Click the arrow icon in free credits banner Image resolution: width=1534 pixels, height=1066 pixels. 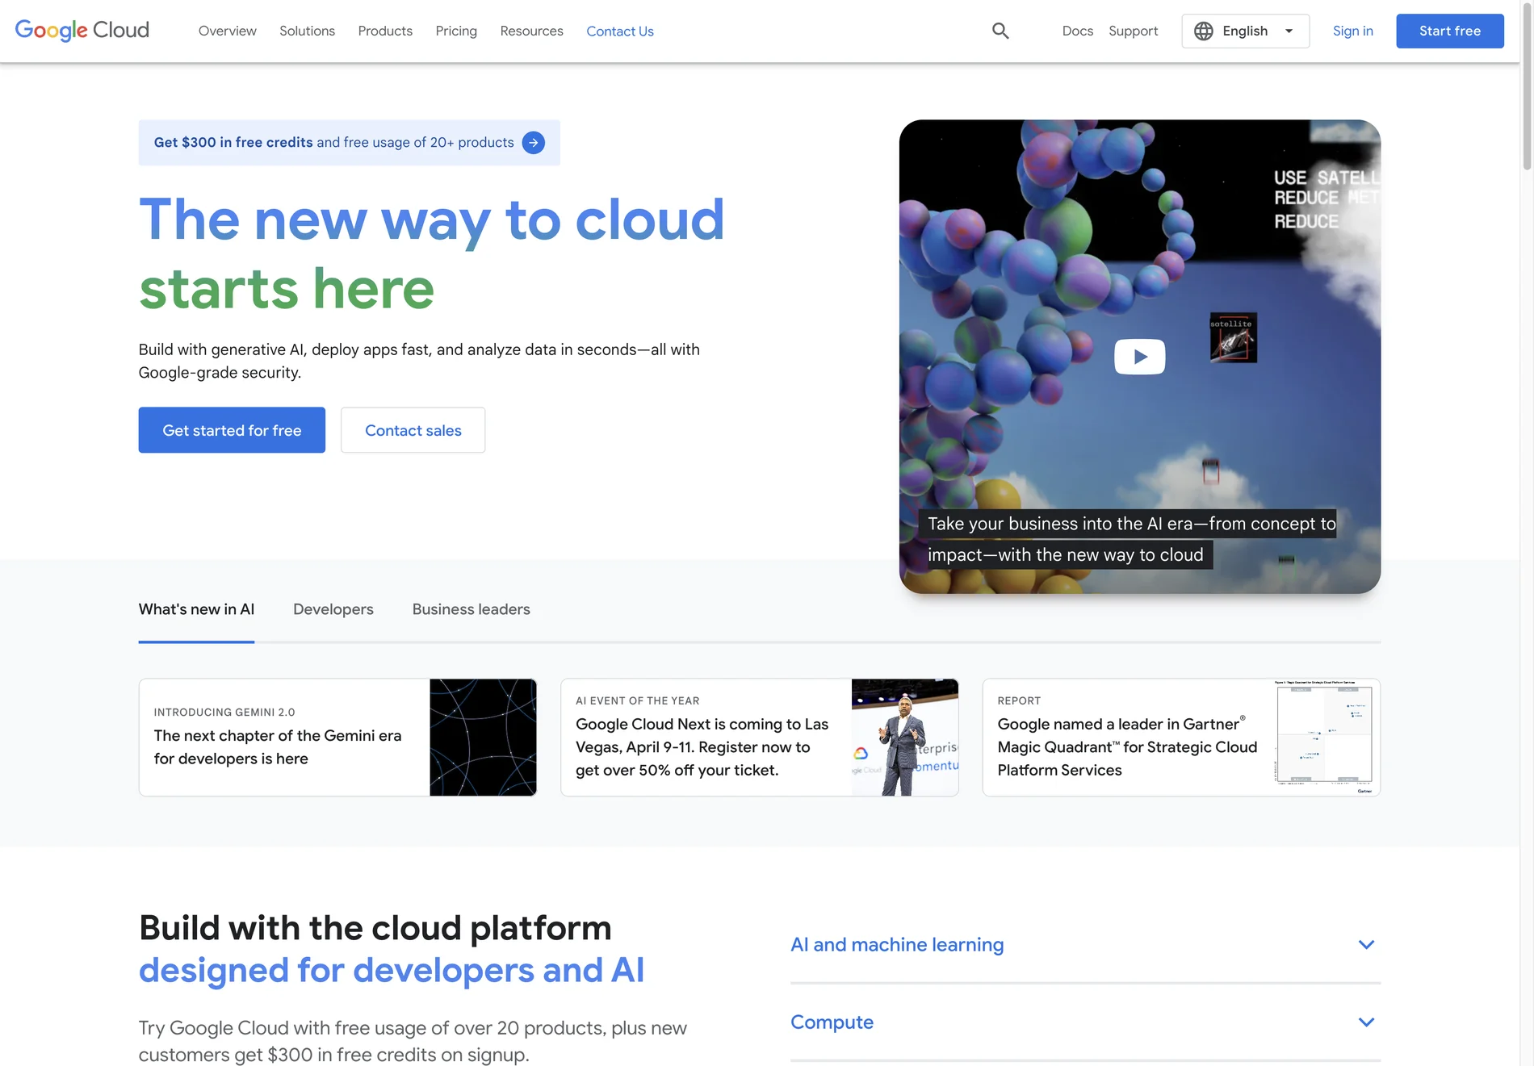coord(534,142)
